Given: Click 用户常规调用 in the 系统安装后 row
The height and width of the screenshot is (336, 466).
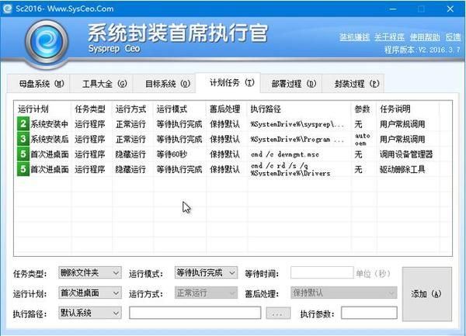Looking at the screenshot, I should coord(402,139).
